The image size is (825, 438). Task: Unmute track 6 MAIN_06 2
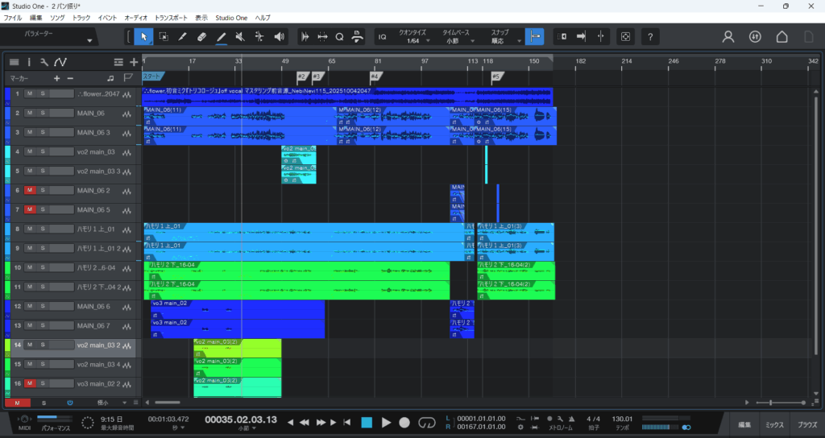coord(30,190)
